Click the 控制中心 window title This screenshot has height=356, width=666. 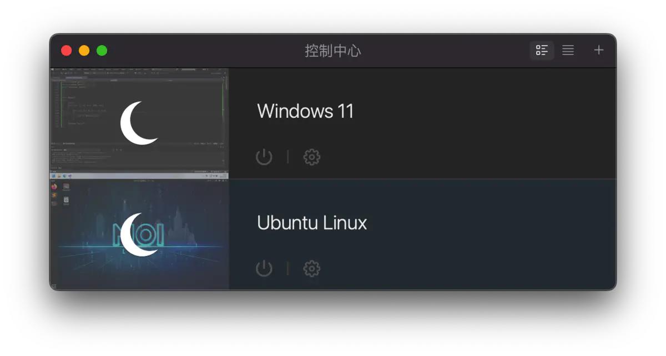click(x=333, y=51)
